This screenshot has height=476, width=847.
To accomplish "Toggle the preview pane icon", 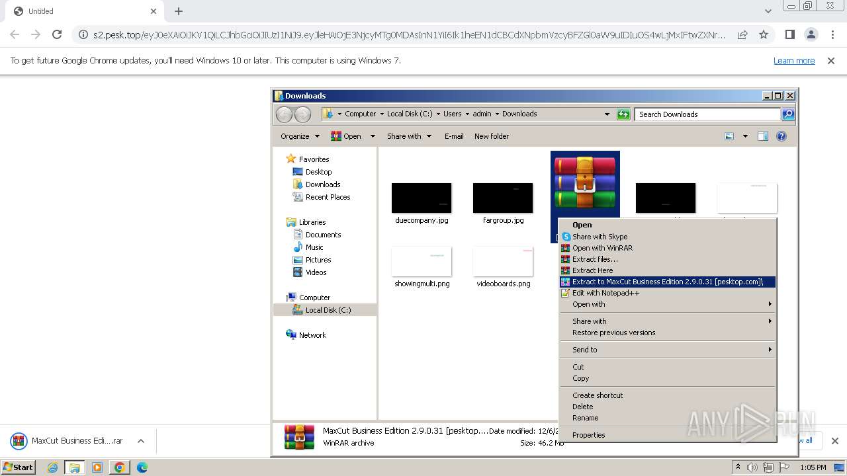I will tap(763, 136).
